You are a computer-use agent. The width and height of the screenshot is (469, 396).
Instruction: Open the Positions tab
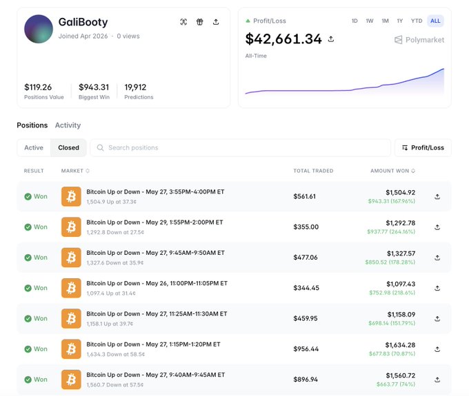pos(32,125)
